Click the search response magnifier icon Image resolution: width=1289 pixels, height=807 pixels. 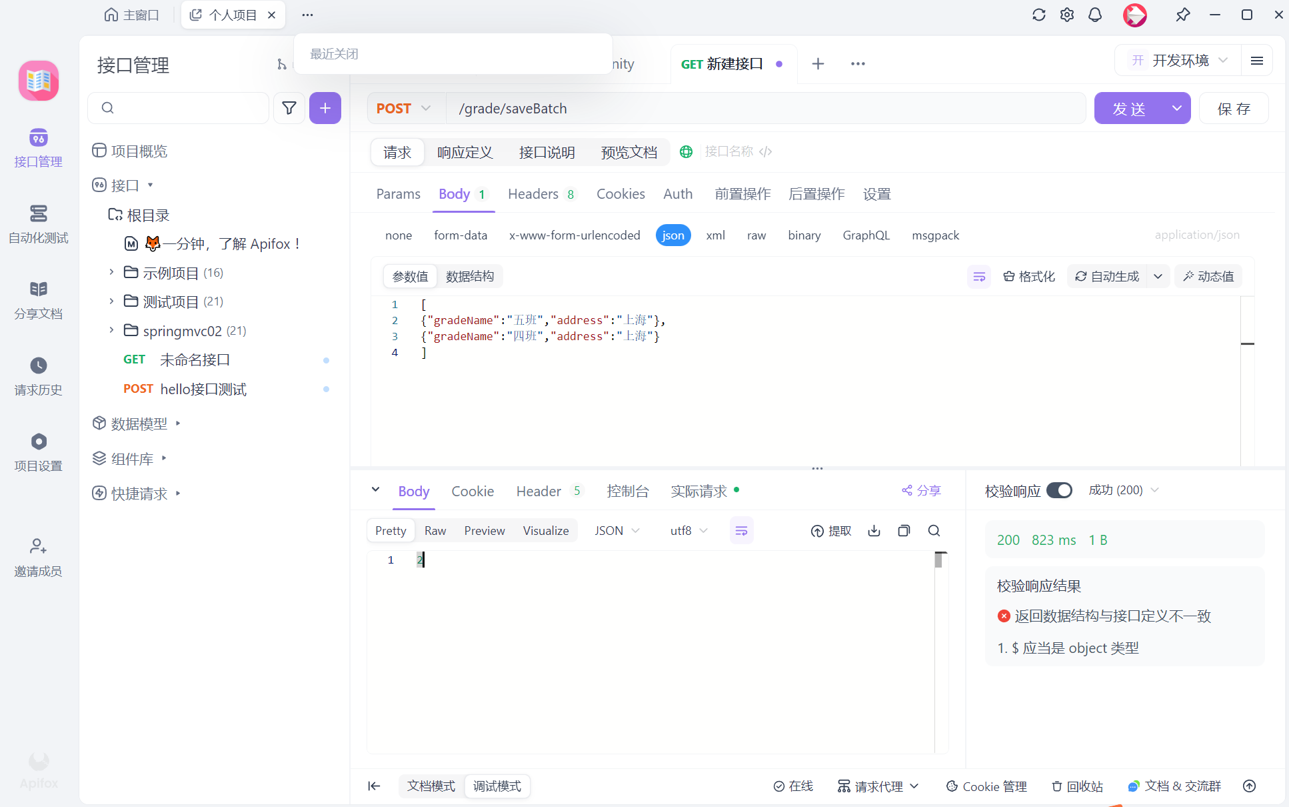point(934,531)
